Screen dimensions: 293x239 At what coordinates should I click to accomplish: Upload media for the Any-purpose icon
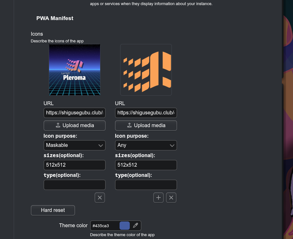click(146, 125)
